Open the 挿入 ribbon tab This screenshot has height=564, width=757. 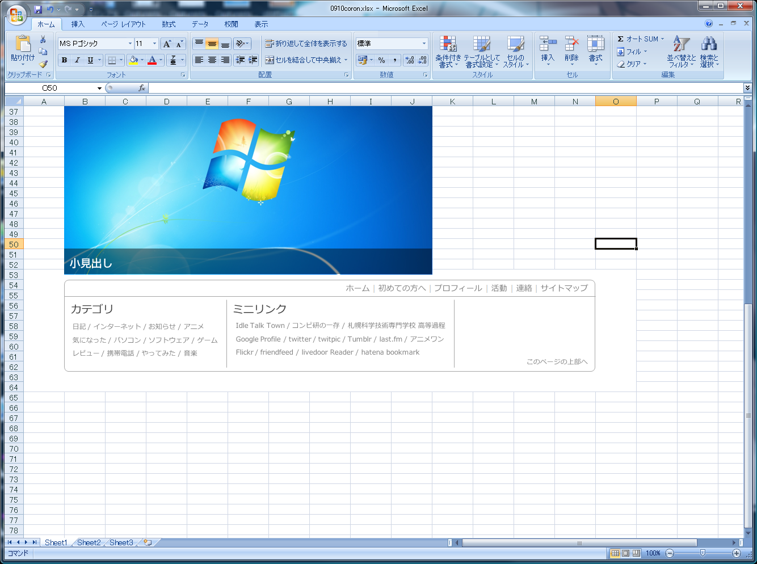(78, 24)
